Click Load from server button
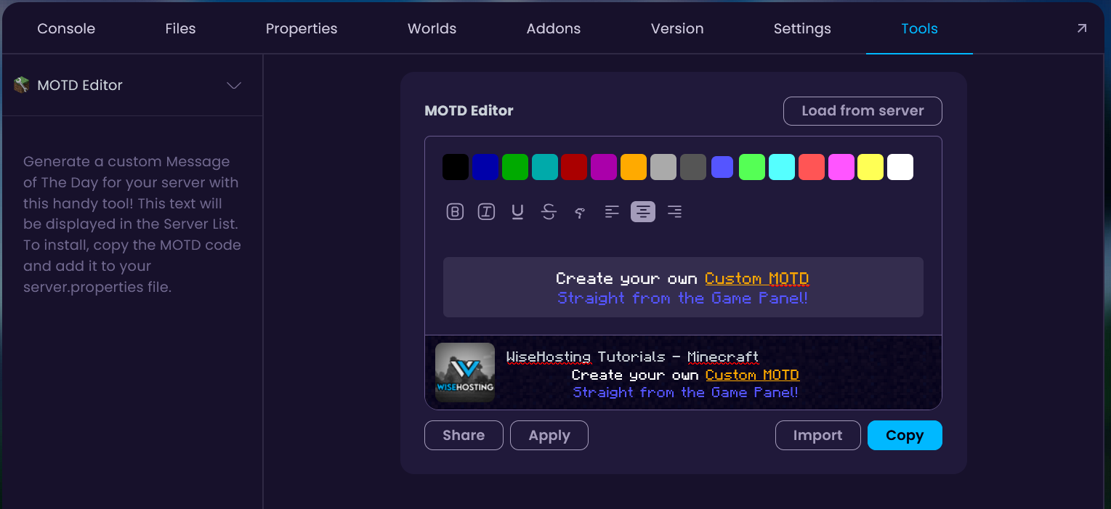 [x=862, y=111]
